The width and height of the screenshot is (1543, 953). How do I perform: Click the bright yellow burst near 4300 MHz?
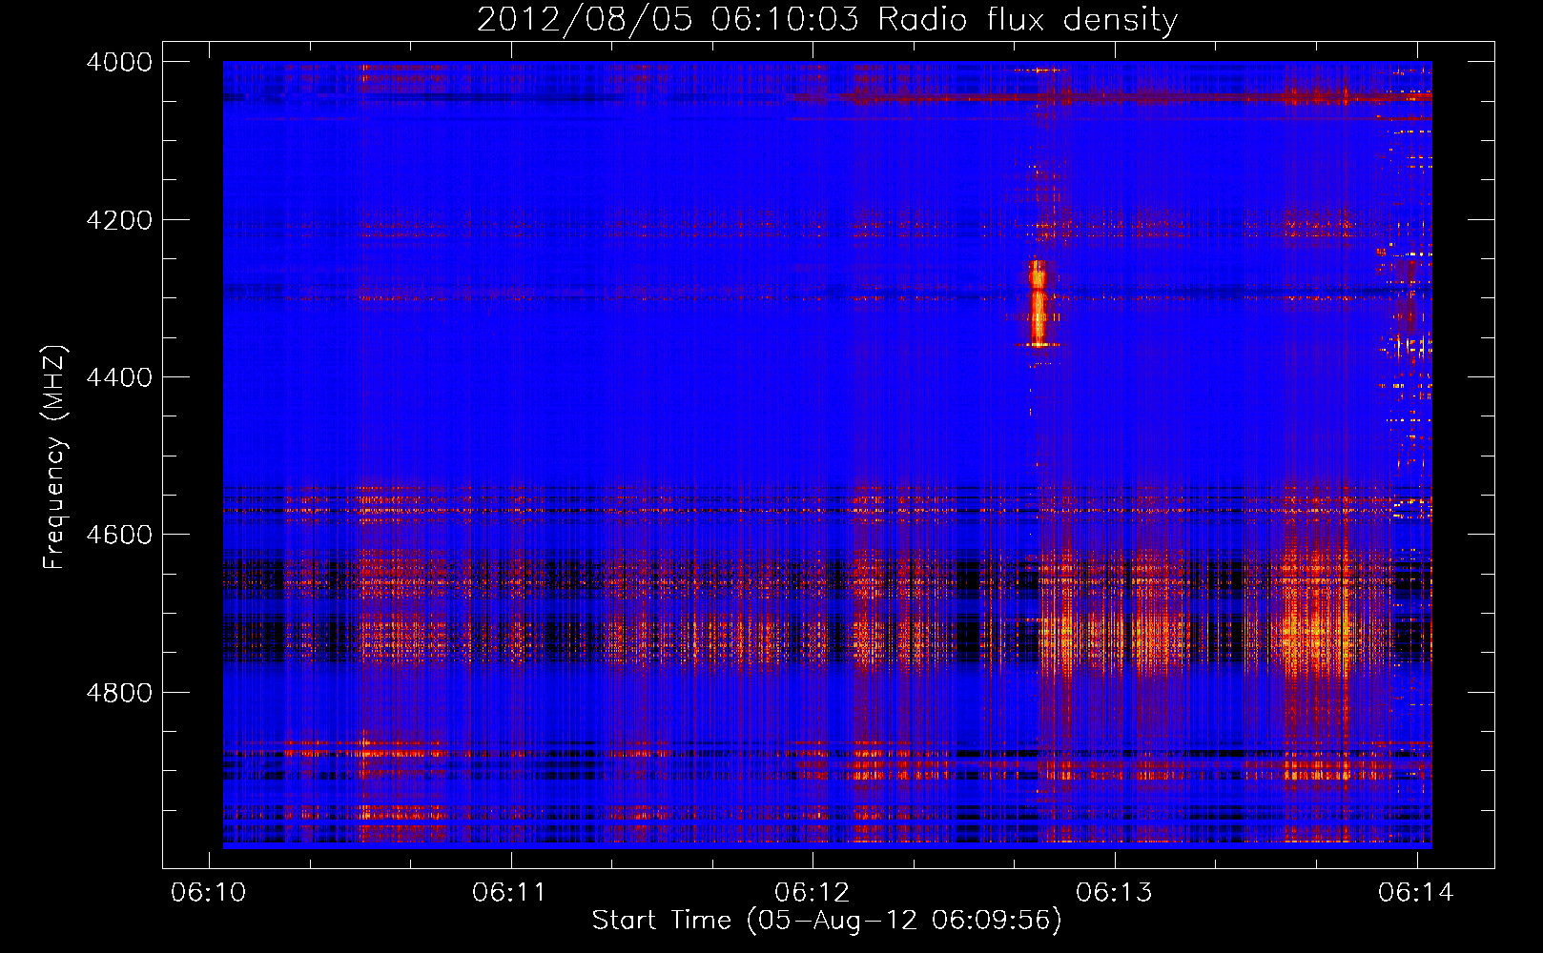pyautogui.click(x=1038, y=303)
